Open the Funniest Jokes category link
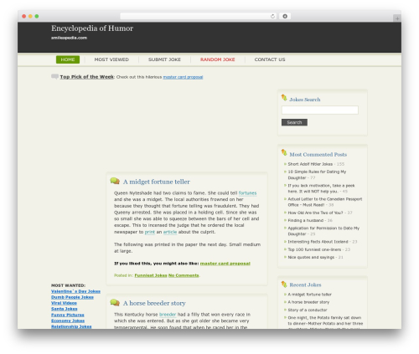This screenshot has width=419, height=354. (151, 275)
